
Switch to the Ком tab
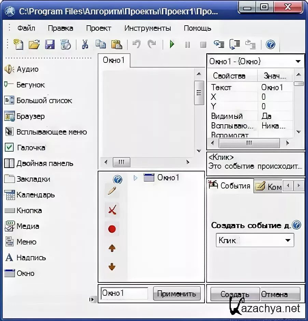[x=268, y=186]
